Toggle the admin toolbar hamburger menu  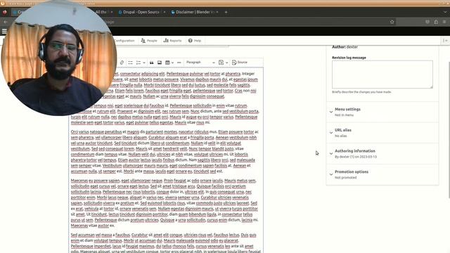[4, 31]
